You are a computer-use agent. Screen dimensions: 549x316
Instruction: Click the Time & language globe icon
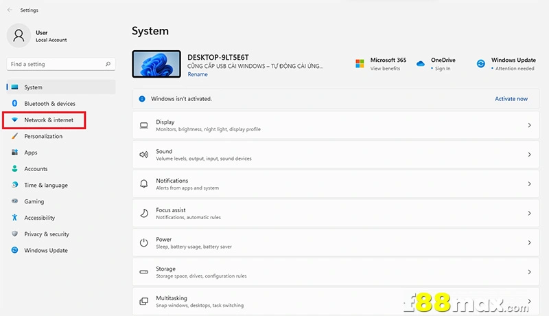coord(14,185)
